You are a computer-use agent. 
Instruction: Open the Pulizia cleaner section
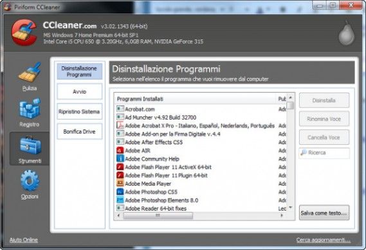pyautogui.click(x=30, y=76)
